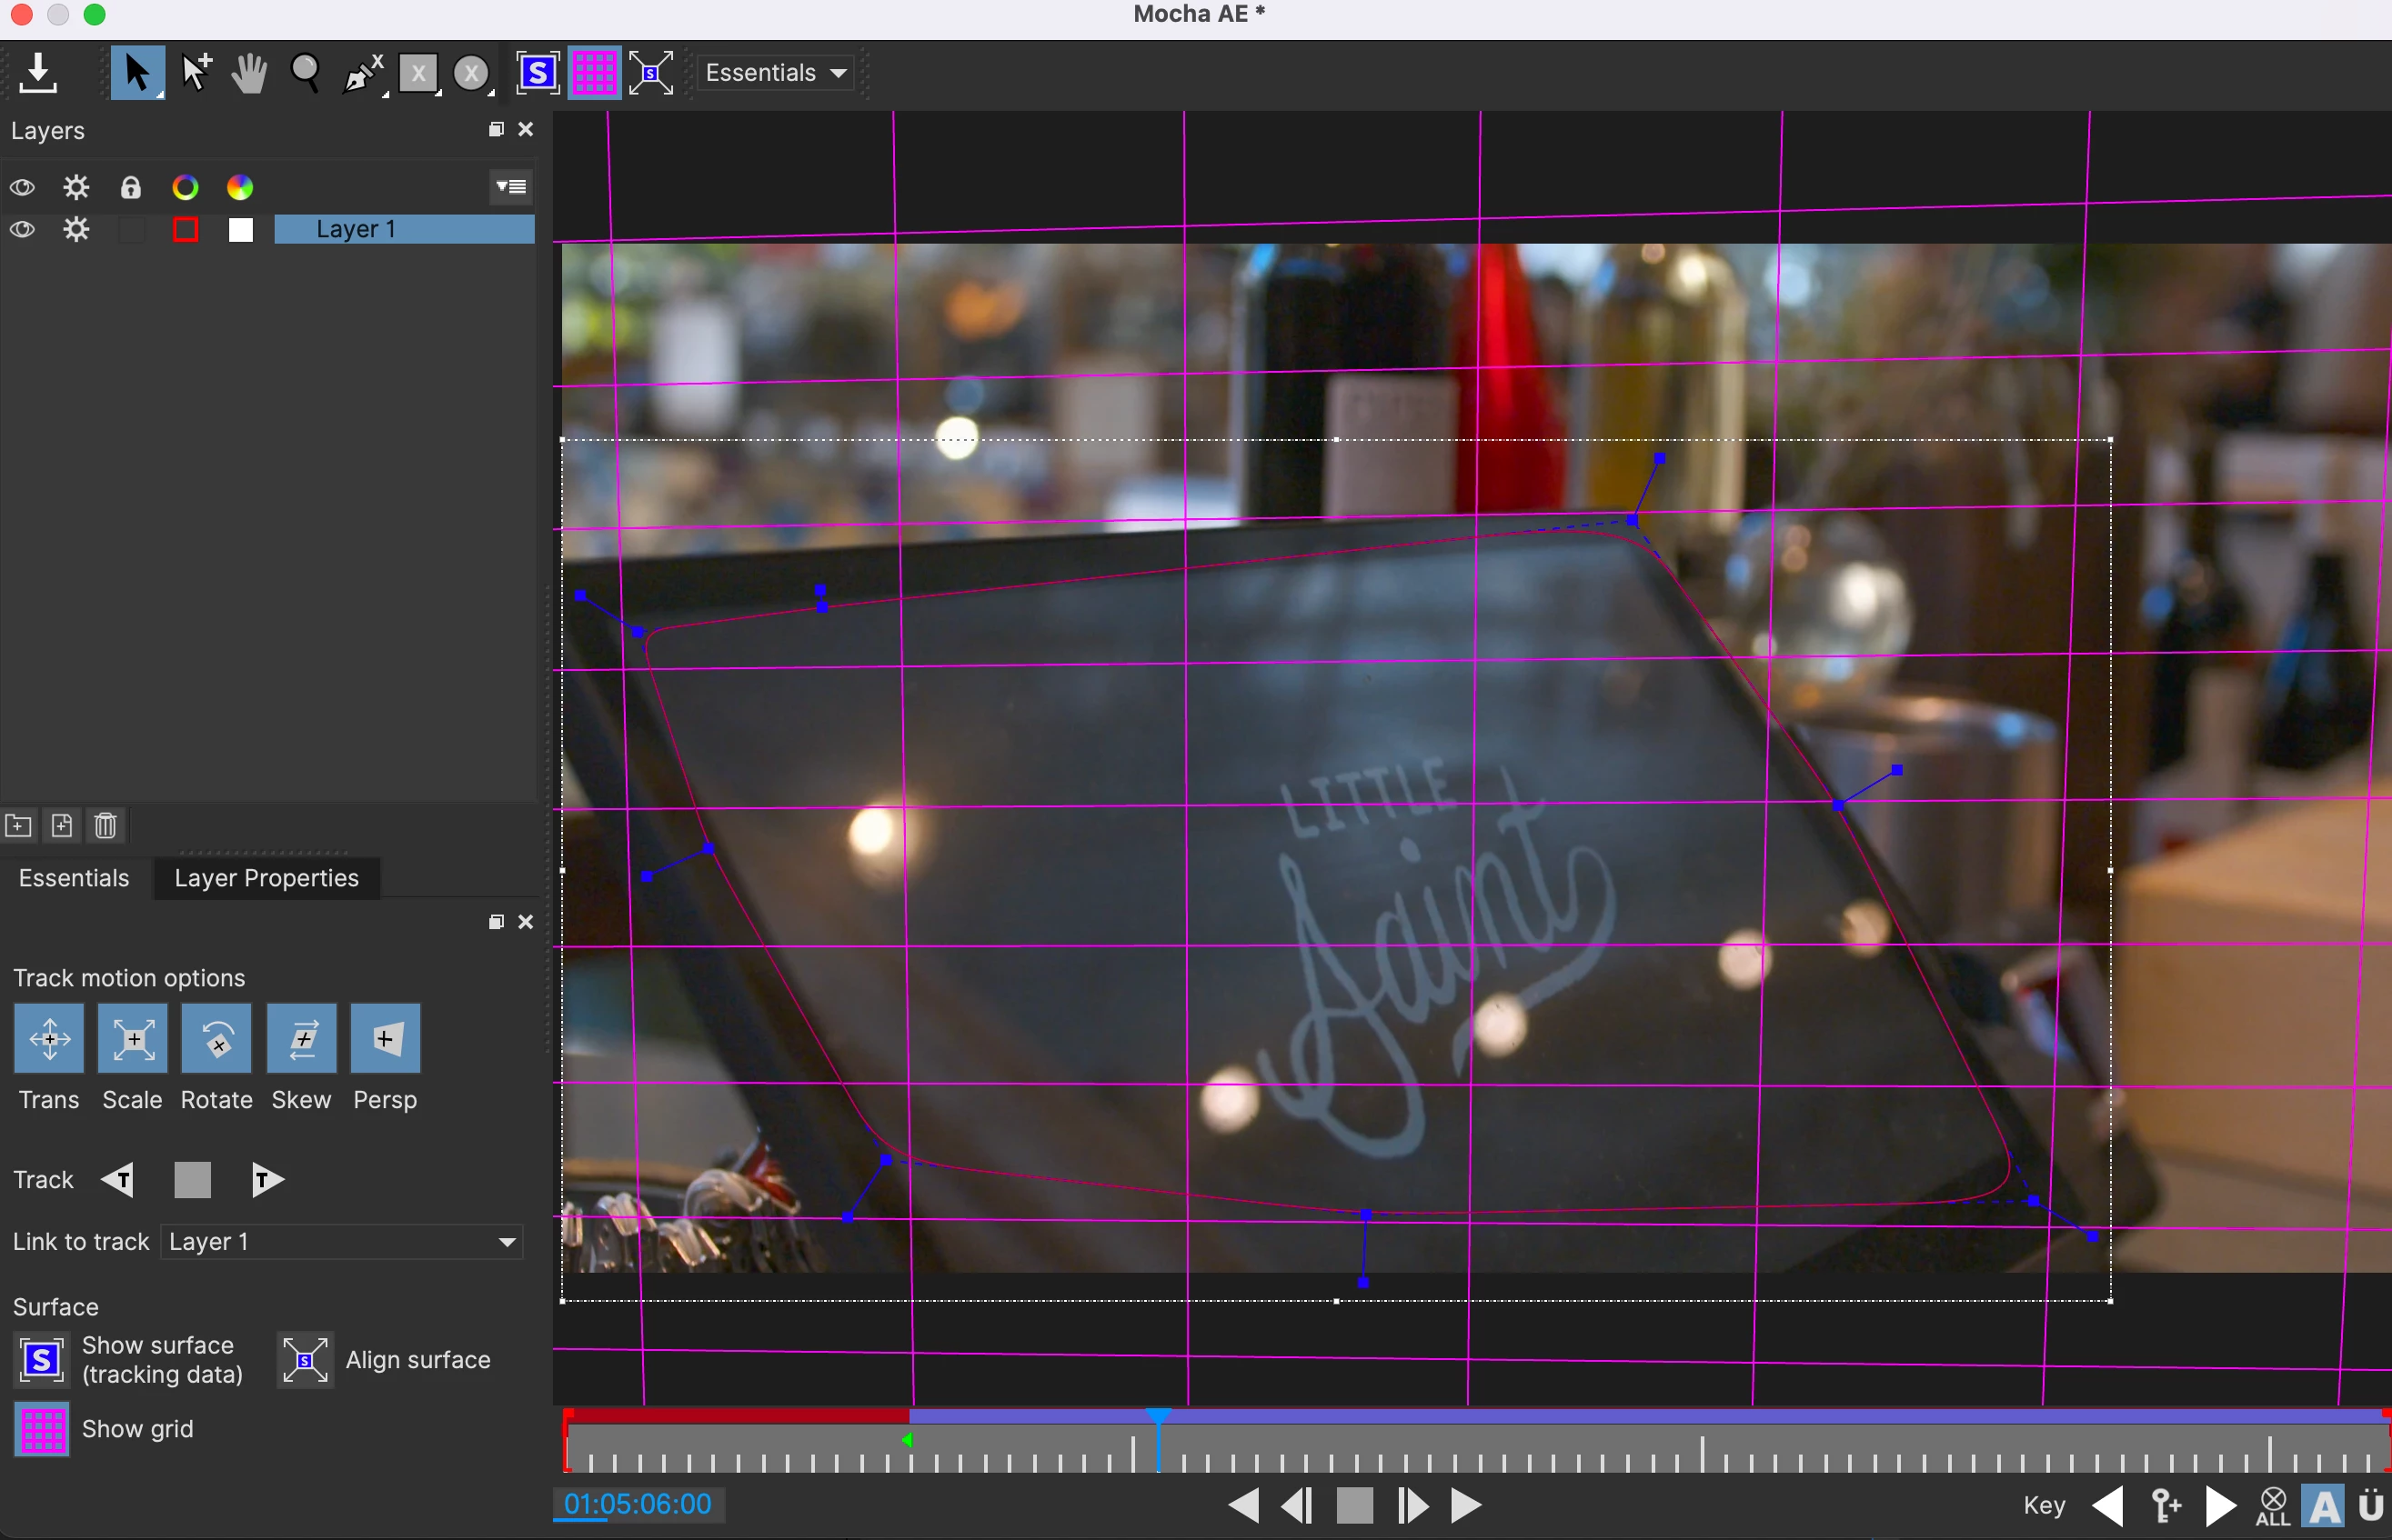Delete layer with trash icon

[x=105, y=826]
